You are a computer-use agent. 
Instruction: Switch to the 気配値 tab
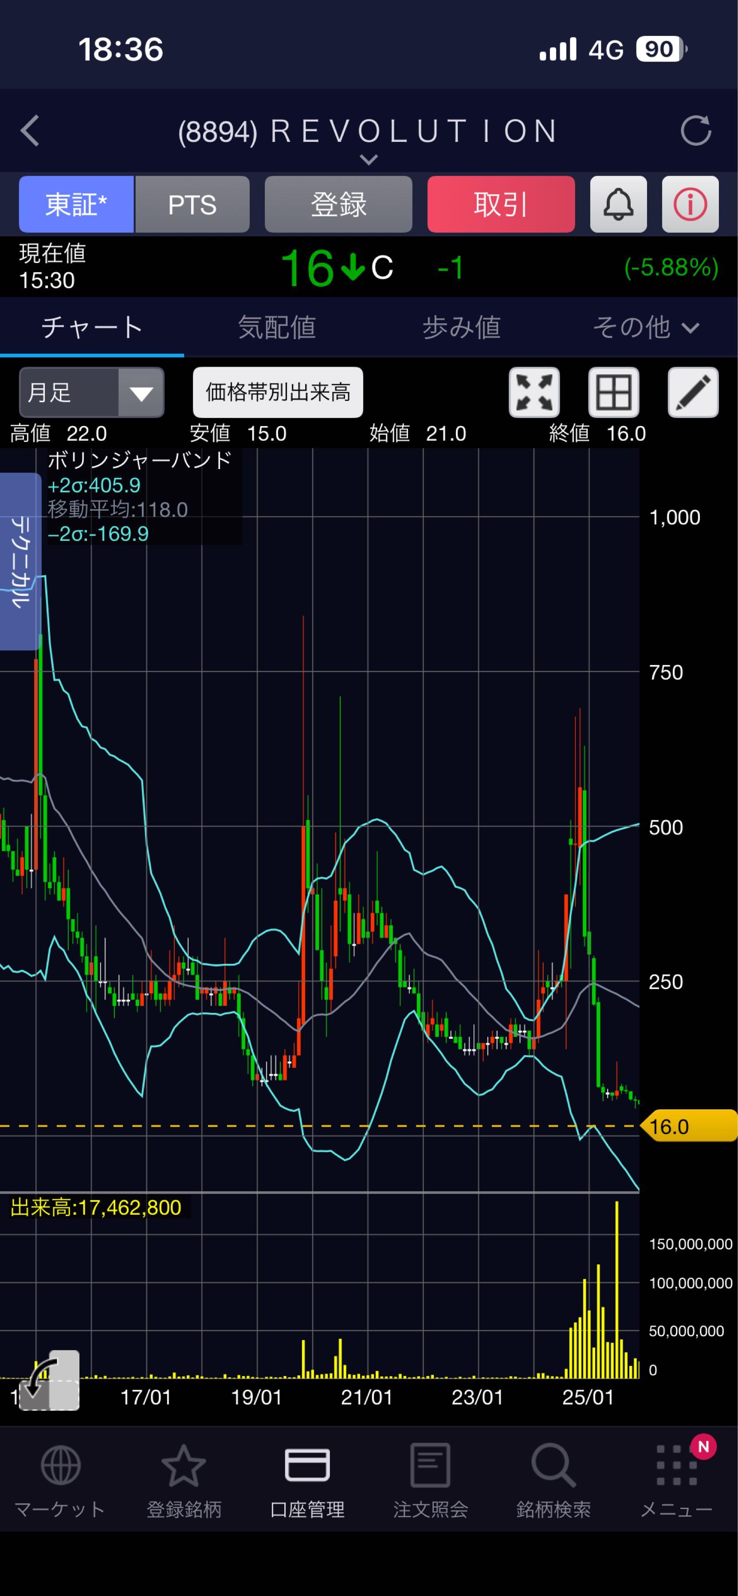coord(276,327)
